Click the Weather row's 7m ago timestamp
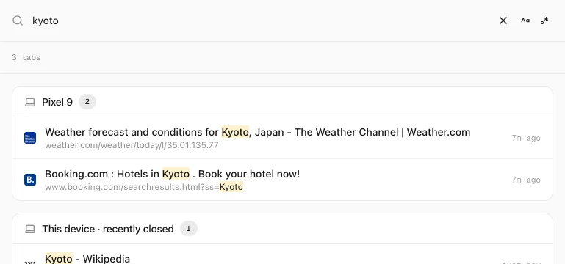 526,138
